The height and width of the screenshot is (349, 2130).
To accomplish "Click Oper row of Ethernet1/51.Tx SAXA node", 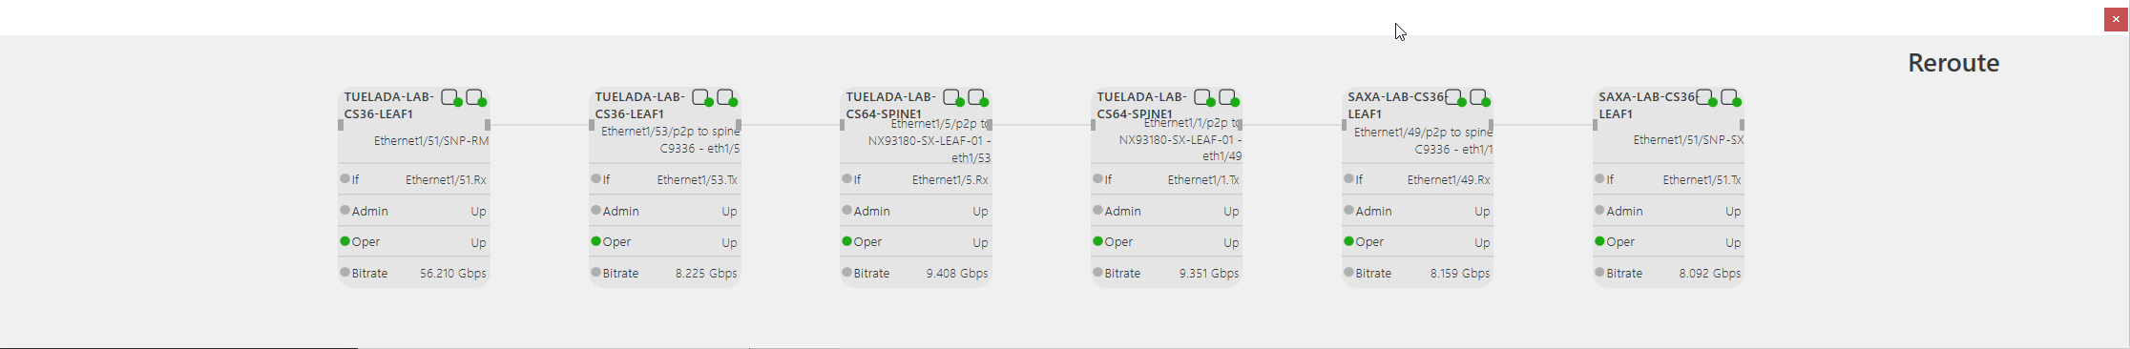I will [1669, 242].
